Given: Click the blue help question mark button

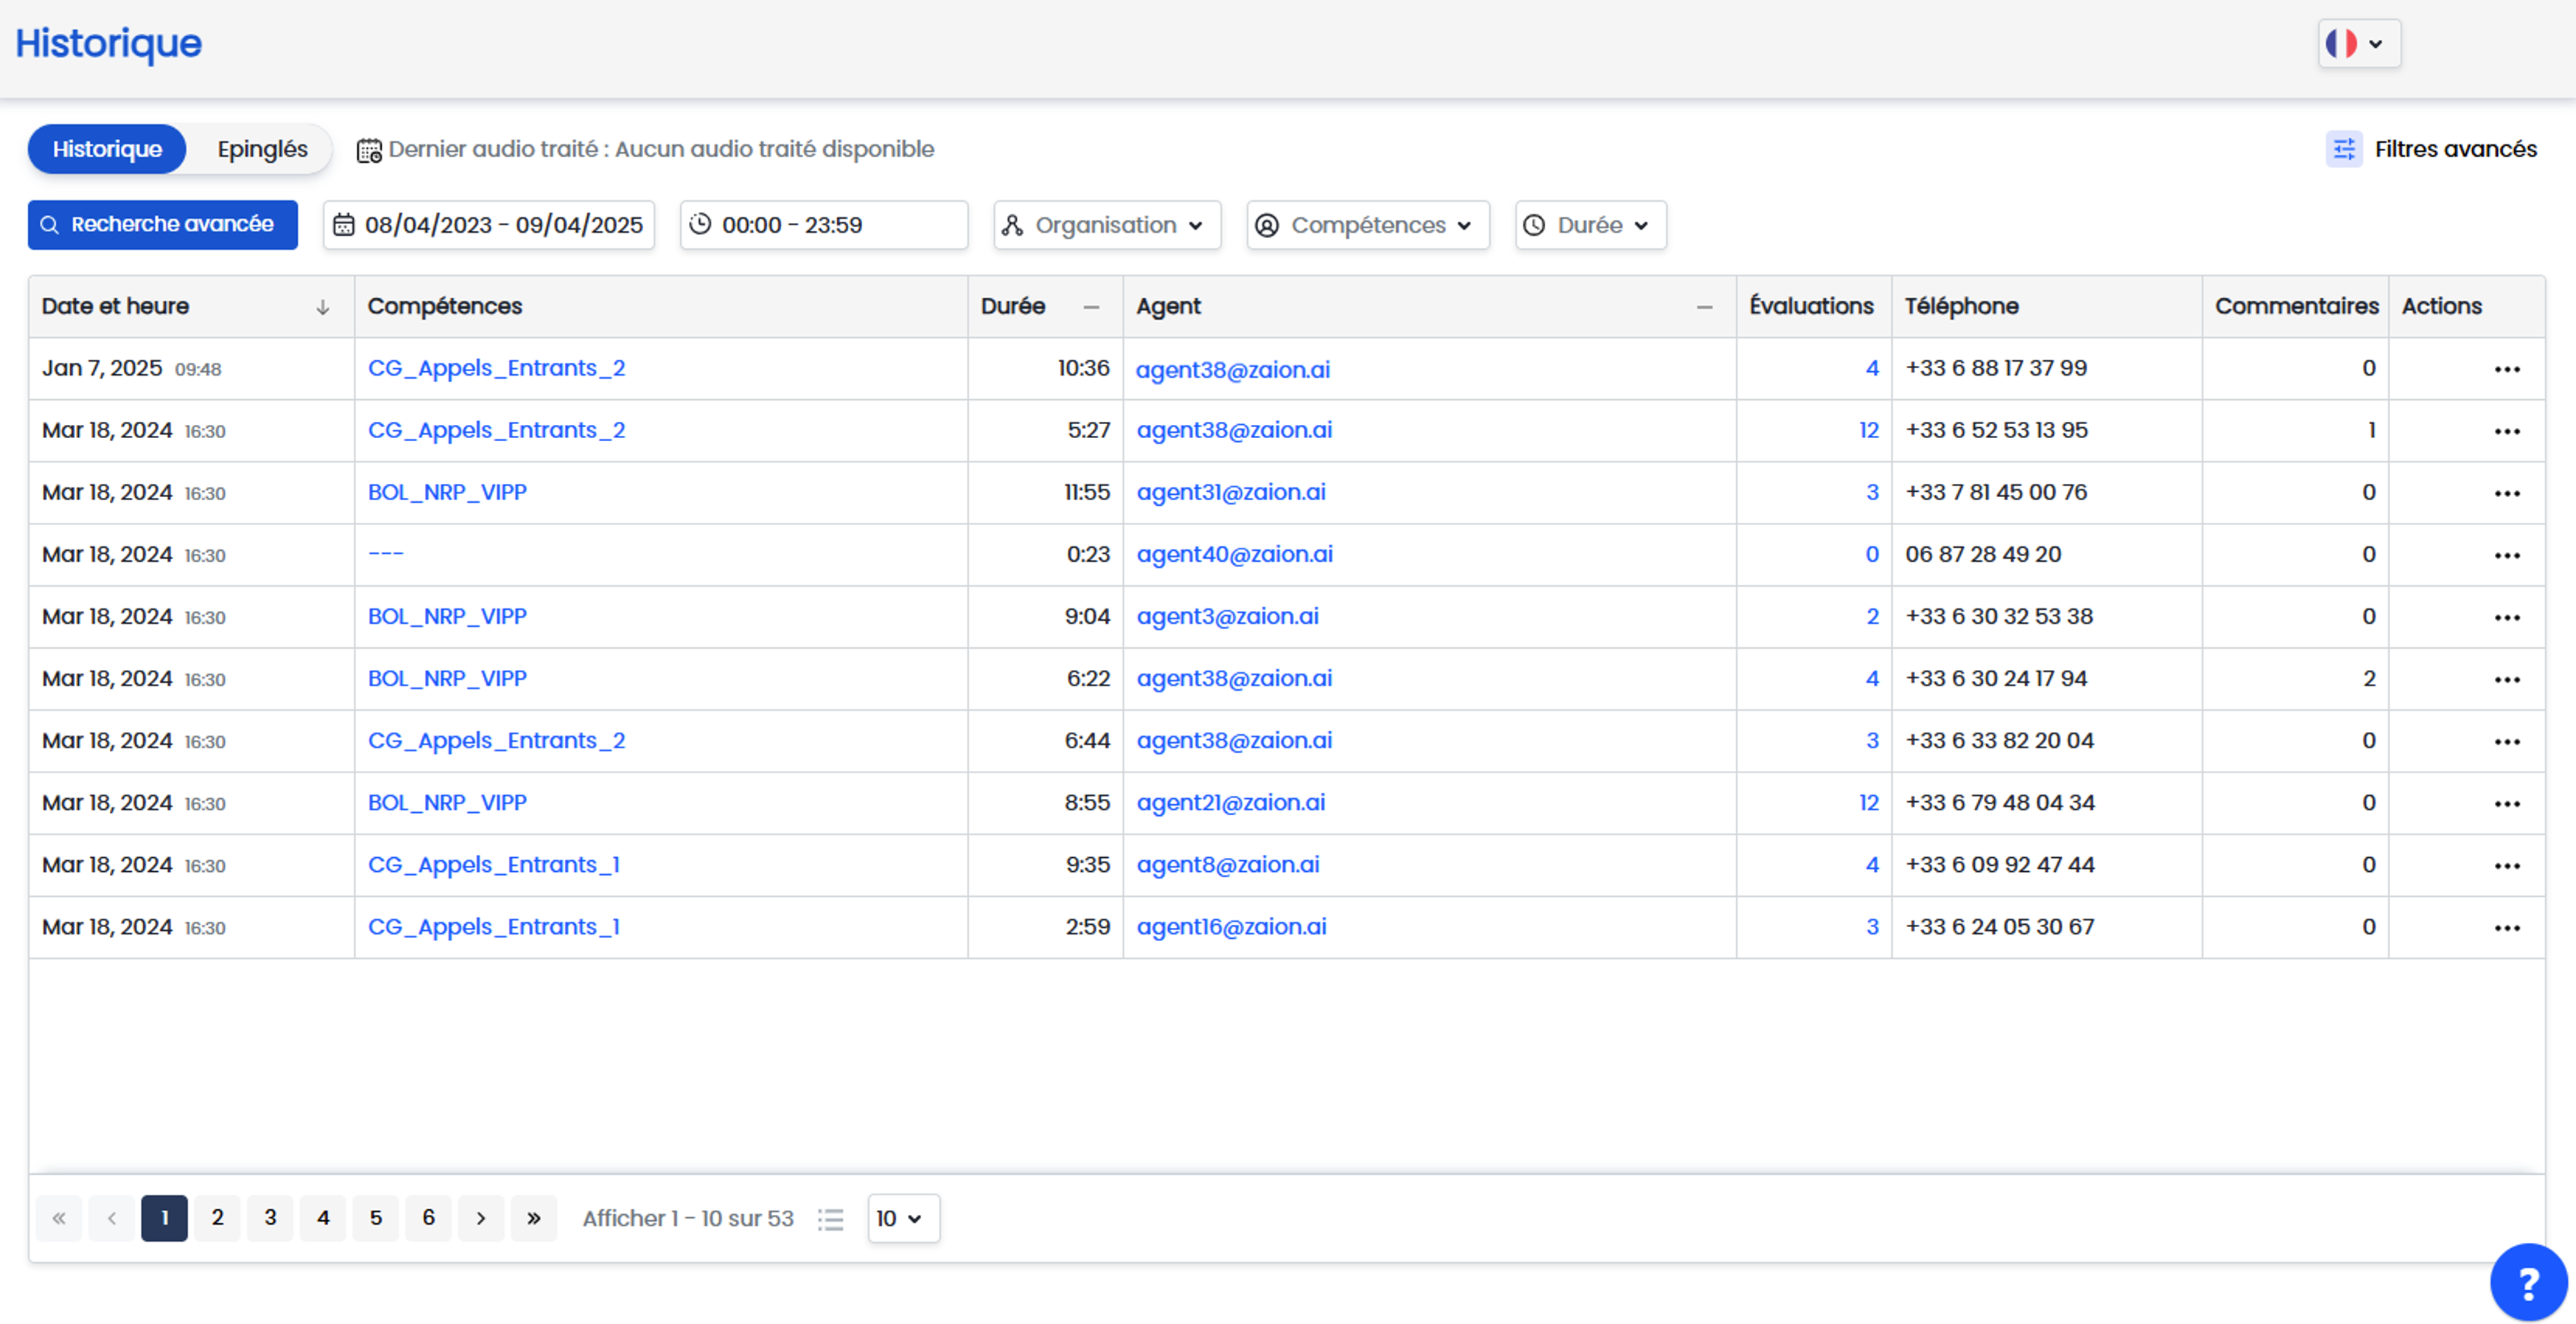Looking at the screenshot, I should coord(2527,1282).
